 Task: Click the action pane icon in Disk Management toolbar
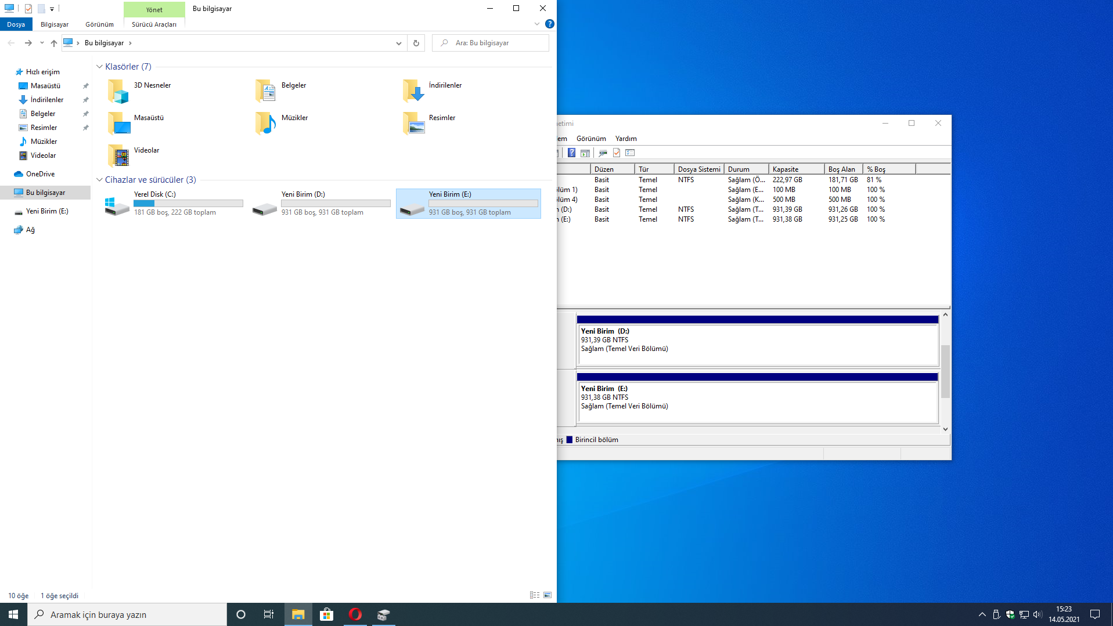tap(585, 153)
